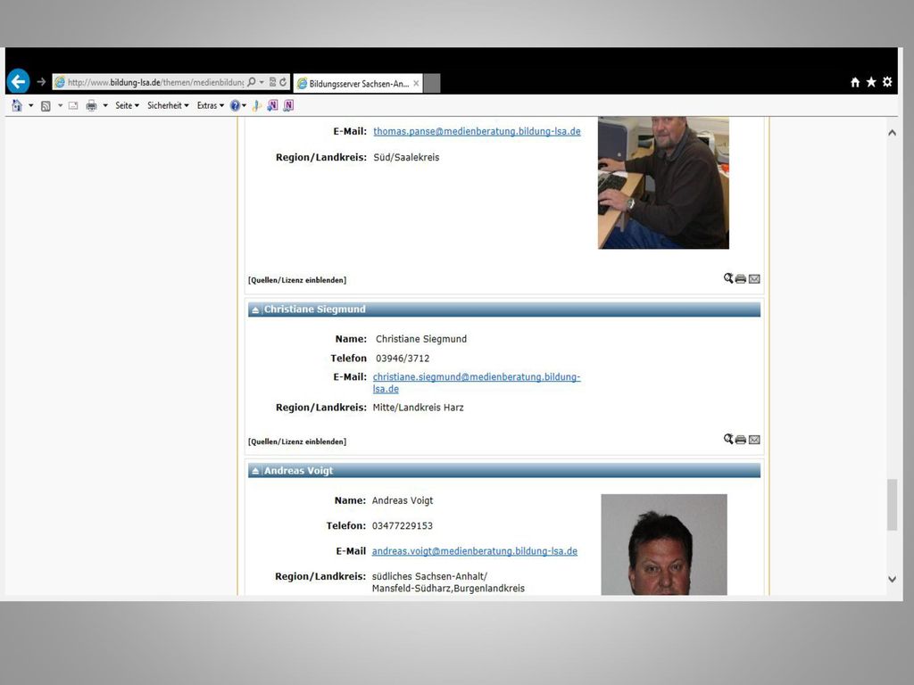
Task: Click the RSS feeds icon
Action: click(46, 106)
